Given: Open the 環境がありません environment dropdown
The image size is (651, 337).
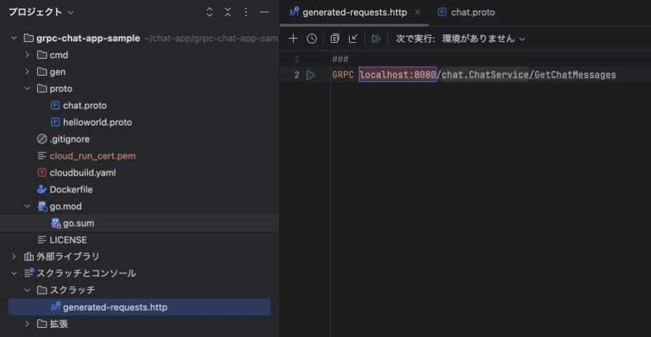Looking at the screenshot, I should (483, 39).
